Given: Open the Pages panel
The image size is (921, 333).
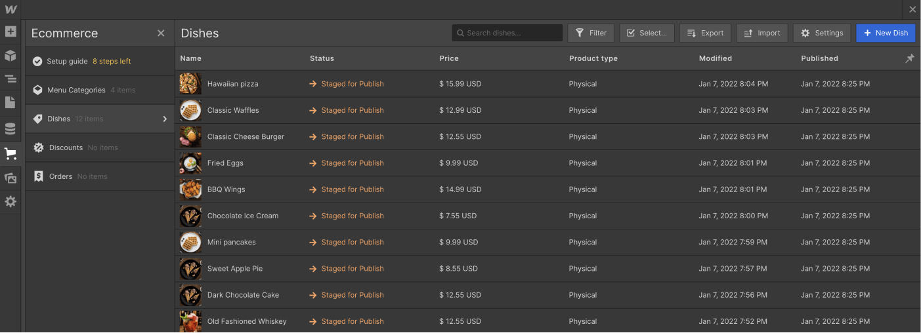Looking at the screenshot, I should coord(11,103).
